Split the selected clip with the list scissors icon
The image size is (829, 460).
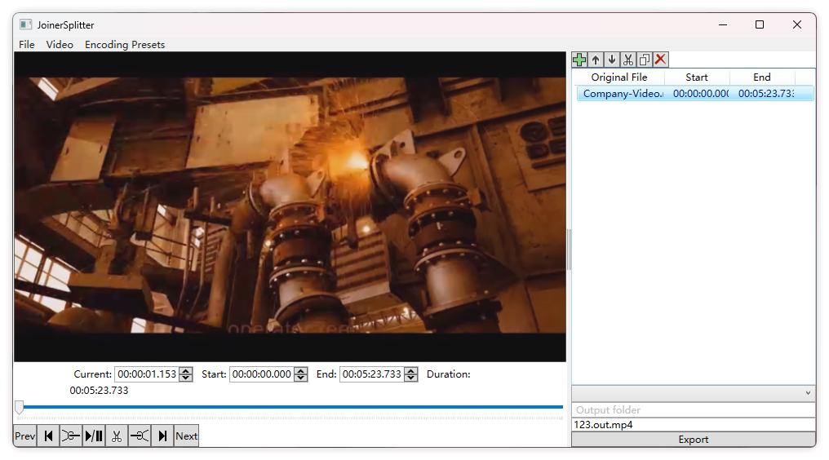pyautogui.click(x=628, y=60)
